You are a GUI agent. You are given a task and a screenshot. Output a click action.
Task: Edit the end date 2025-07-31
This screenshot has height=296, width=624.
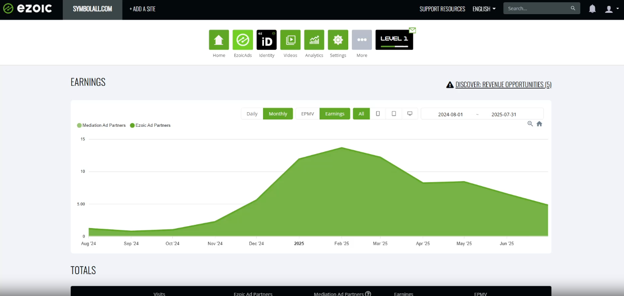point(504,114)
